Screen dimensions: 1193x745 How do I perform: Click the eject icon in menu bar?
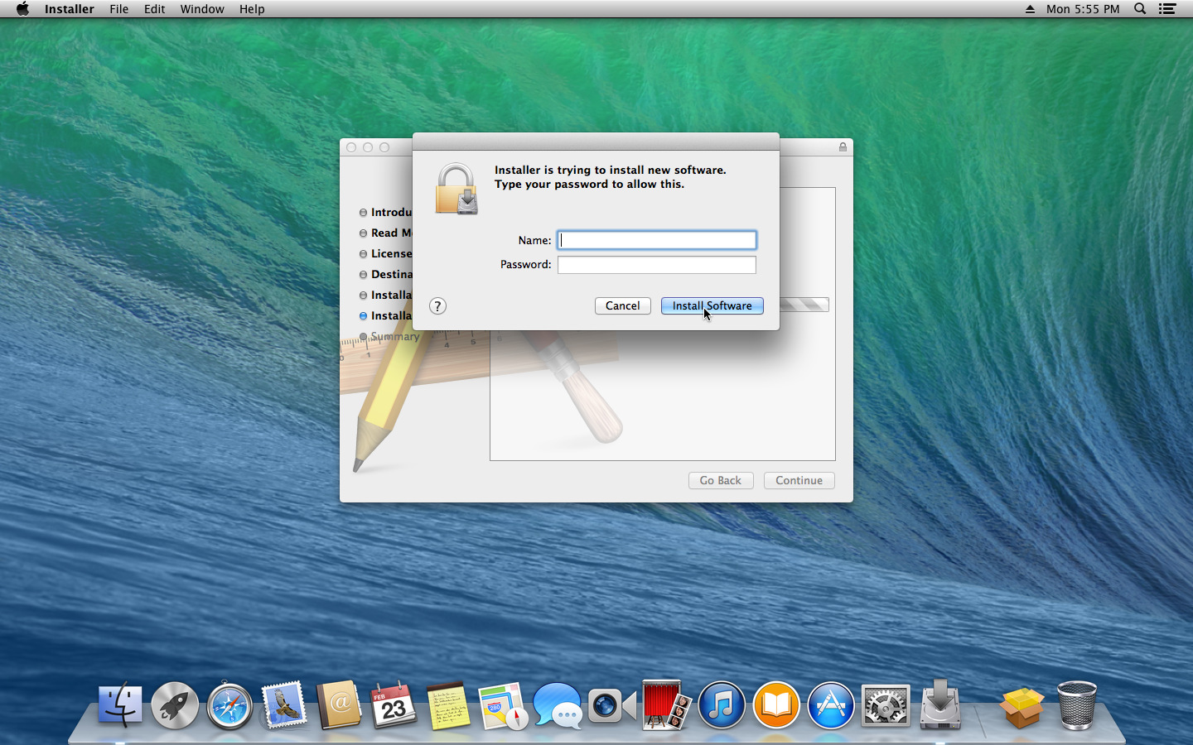point(1030,9)
